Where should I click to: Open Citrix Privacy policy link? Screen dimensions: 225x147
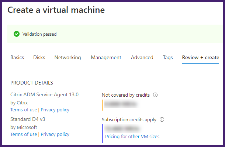point(55,110)
